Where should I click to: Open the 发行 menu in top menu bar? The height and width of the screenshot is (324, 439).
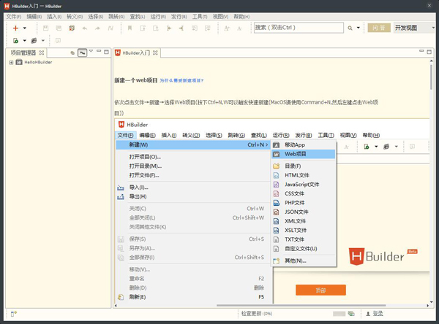pyautogui.click(x=179, y=17)
